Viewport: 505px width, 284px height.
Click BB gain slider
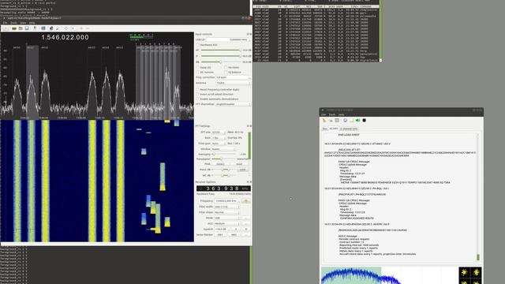221,62
